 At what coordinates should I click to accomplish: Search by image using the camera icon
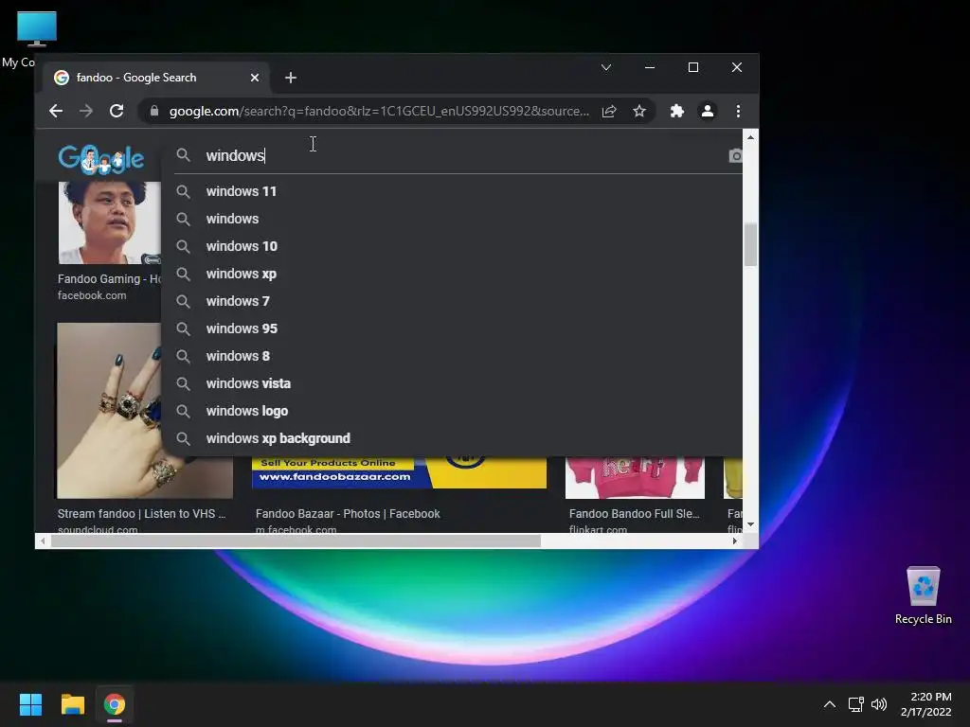(x=735, y=156)
